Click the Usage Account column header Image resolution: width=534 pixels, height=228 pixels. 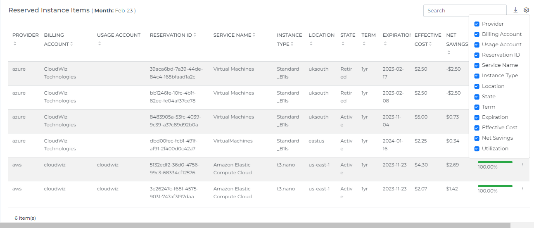point(119,35)
